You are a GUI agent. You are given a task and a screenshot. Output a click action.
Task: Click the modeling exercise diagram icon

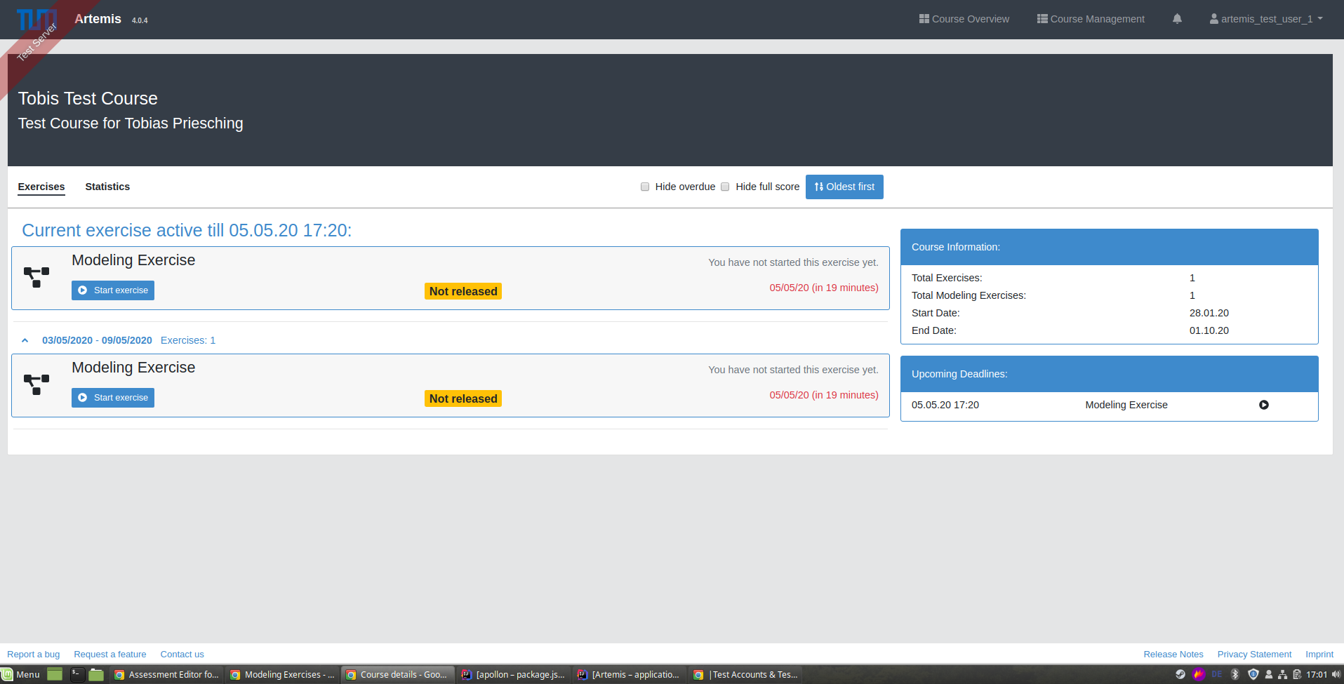point(36,277)
